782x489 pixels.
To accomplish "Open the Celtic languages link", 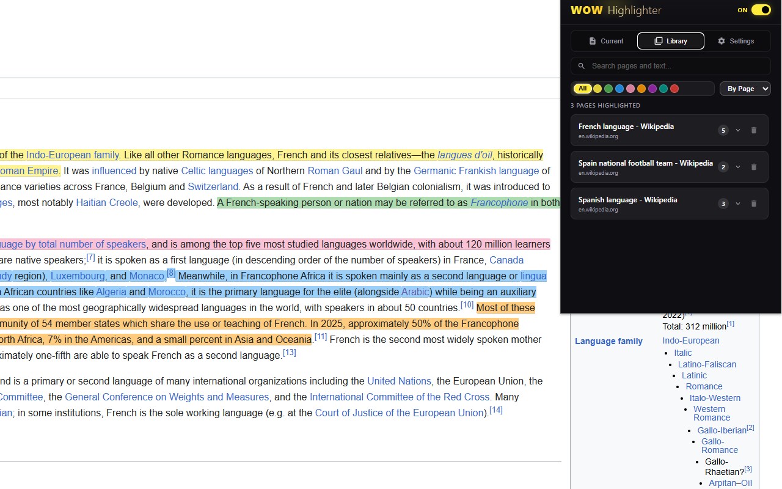I will (x=217, y=171).
